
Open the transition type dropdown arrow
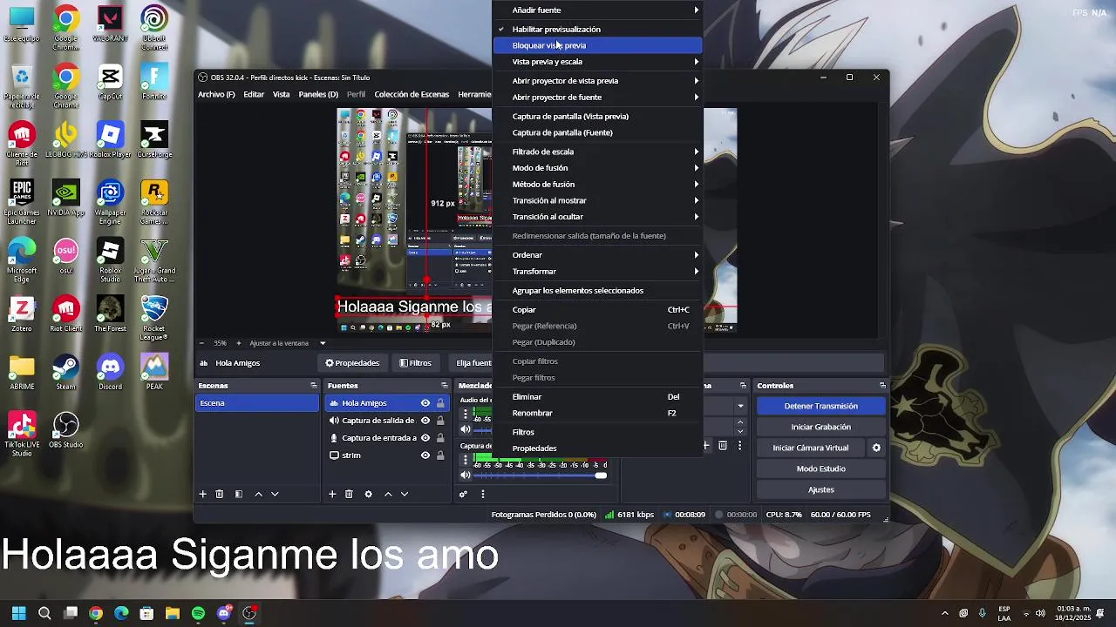coord(740,406)
